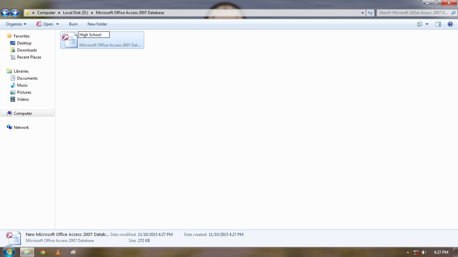458x257 pixels.
Task: Click the Favorites star icon
Action: [x=9, y=36]
